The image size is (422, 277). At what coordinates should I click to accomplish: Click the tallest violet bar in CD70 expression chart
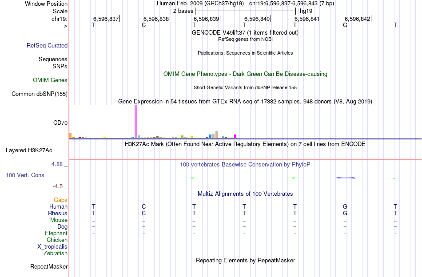(135, 122)
